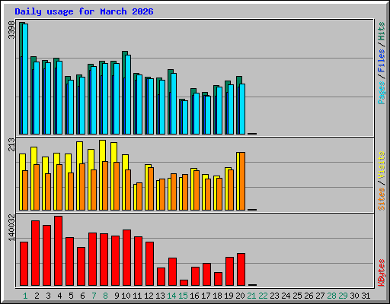Click the orange "Sites" legend label
Screen dimensions: 390x304
[x=382, y=199]
